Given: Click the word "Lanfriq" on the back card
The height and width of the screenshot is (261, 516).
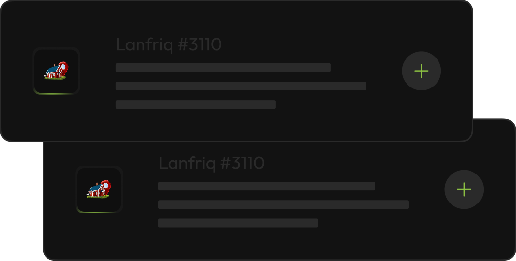Looking at the screenshot, I should [x=188, y=163].
